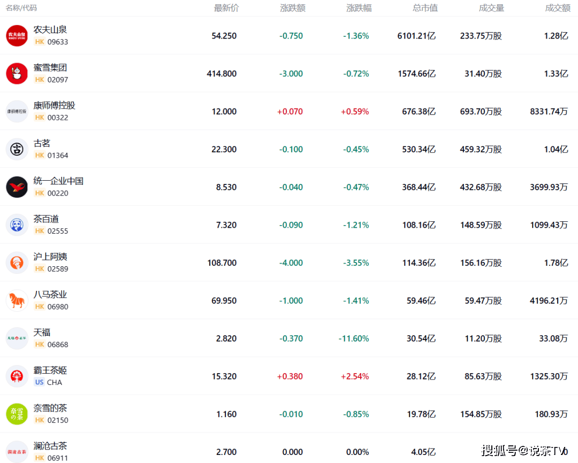The width and height of the screenshot is (578, 463).
Task: Click the 统一企业中国 black logo icon
Action: [x=17, y=187]
